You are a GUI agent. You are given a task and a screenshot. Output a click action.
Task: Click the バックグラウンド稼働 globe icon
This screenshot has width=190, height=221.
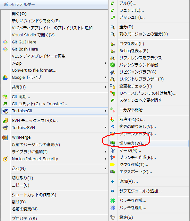[113, 65]
